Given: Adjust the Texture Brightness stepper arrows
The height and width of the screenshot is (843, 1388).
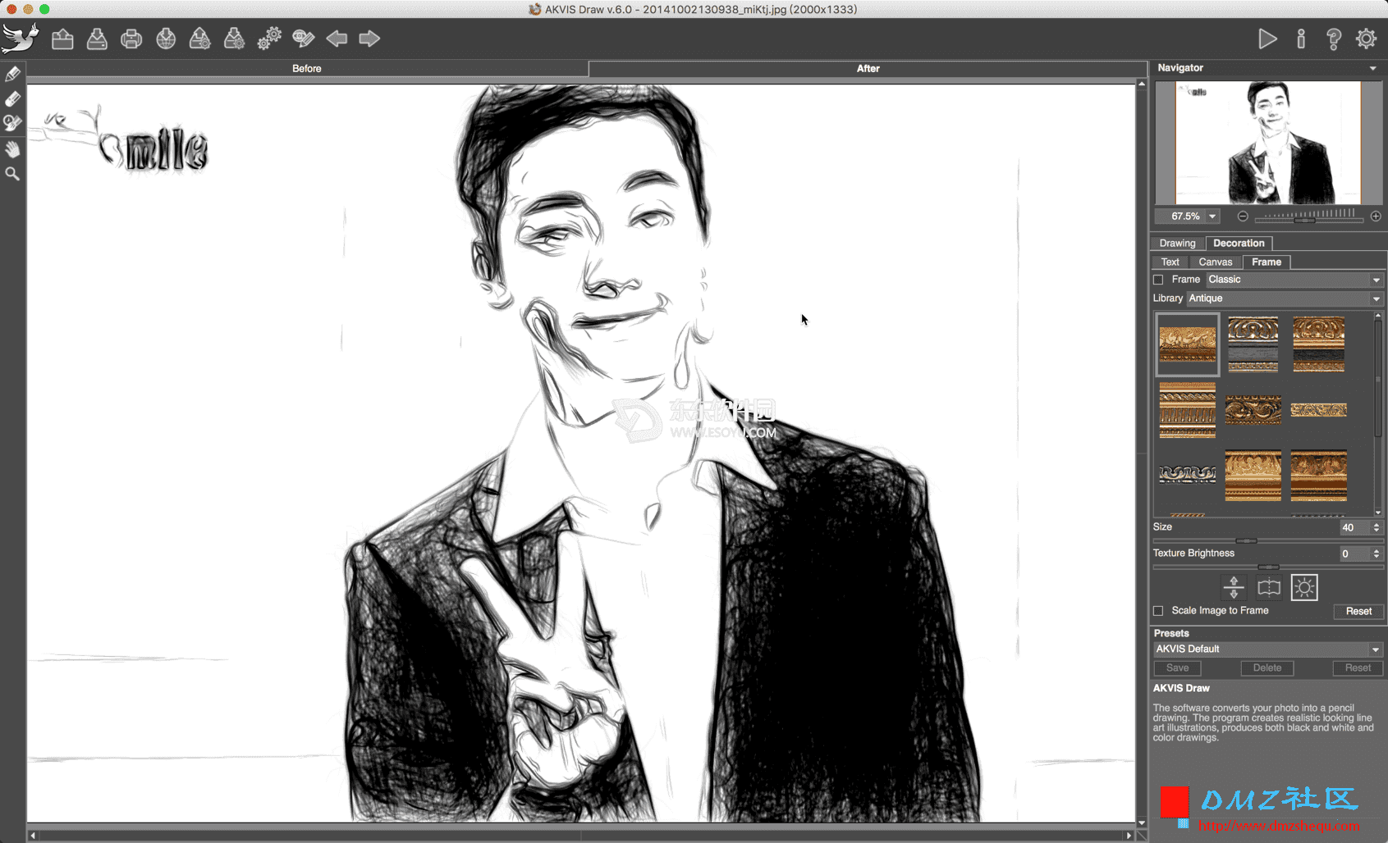Looking at the screenshot, I should point(1377,554).
